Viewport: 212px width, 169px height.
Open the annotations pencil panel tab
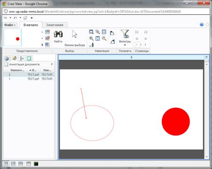[x=14, y=58]
